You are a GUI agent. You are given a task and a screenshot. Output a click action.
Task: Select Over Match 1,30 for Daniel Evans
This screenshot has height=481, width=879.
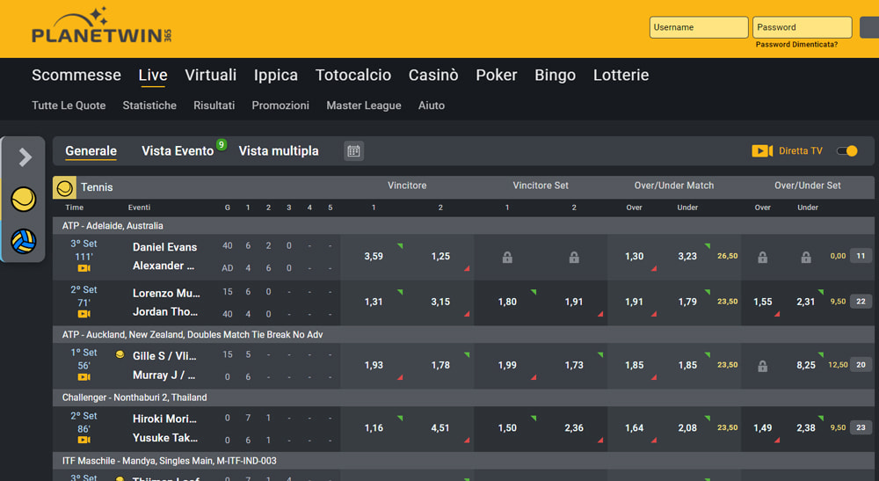634,256
